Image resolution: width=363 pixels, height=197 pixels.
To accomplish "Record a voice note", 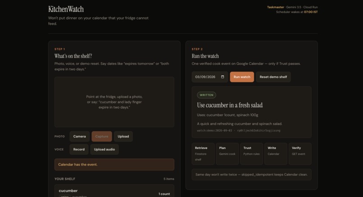I will coord(79,150).
